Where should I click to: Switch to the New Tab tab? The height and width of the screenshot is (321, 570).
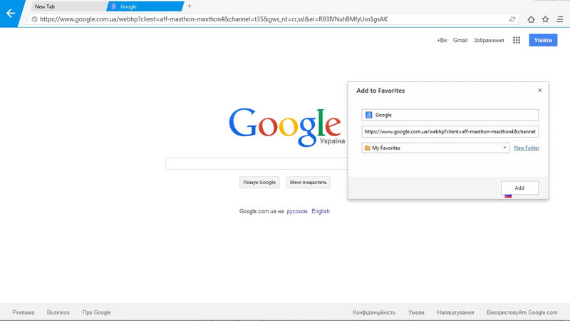(68, 6)
